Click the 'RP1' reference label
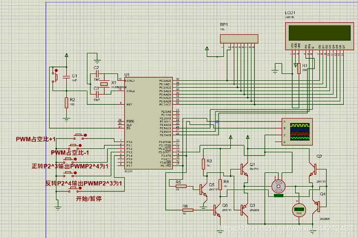Image resolution: width=358 pixels, height=238 pixels. coord(224,24)
